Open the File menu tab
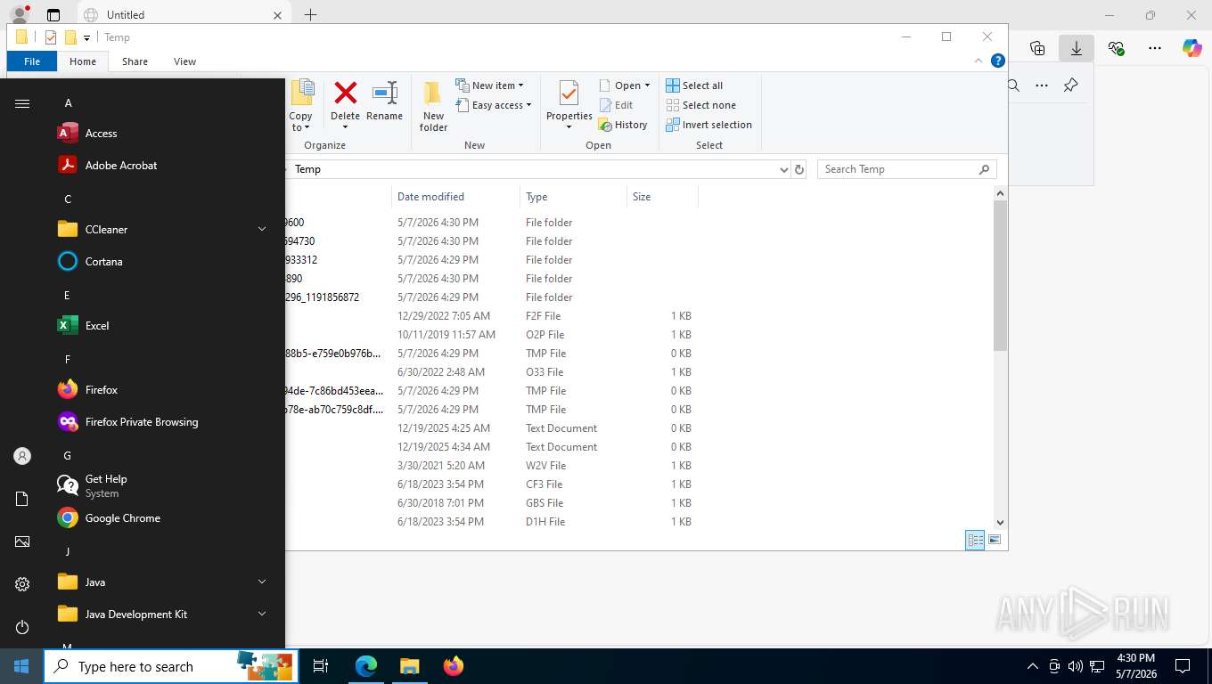1212x684 pixels. (32, 61)
